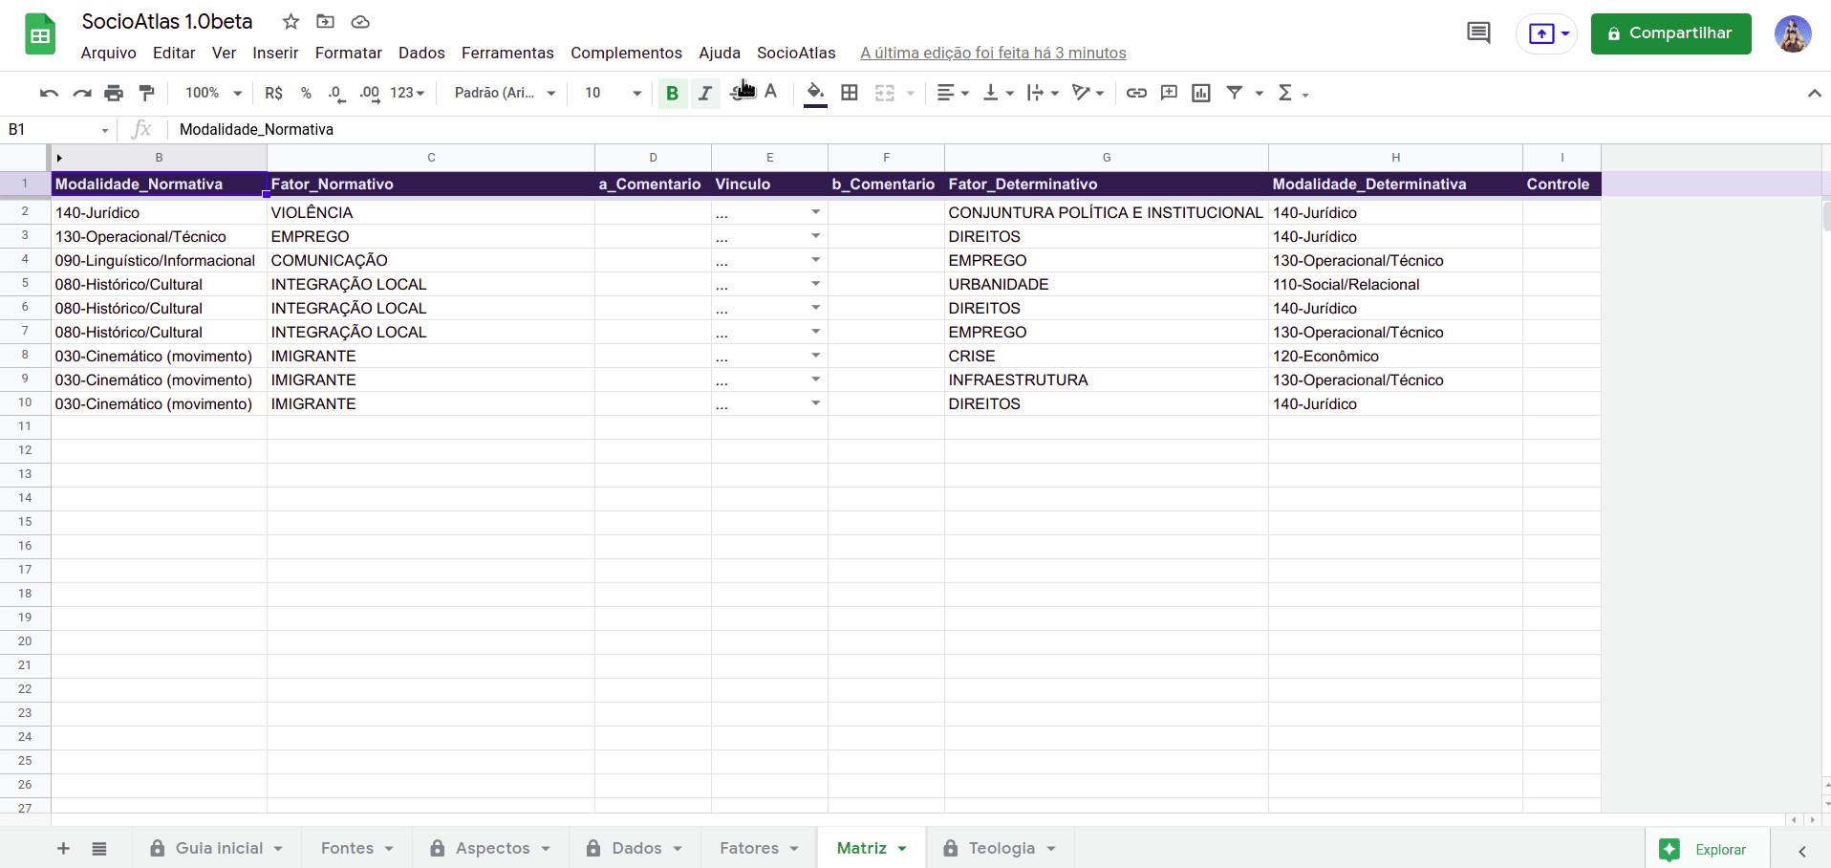Image resolution: width=1831 pixels, height=868 pixels.
Task: Open the vertical align dropdown
Action: [x=999, y=93]
